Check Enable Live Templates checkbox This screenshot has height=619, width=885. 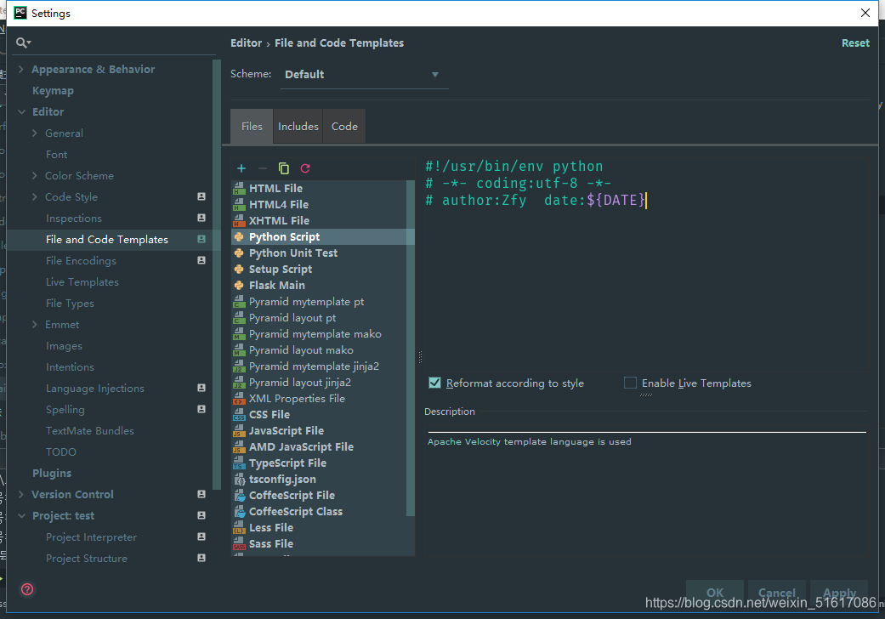[631, 383]
